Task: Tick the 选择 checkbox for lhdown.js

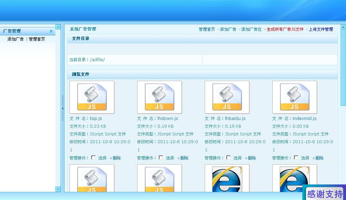Action: (x=161, y=157)
